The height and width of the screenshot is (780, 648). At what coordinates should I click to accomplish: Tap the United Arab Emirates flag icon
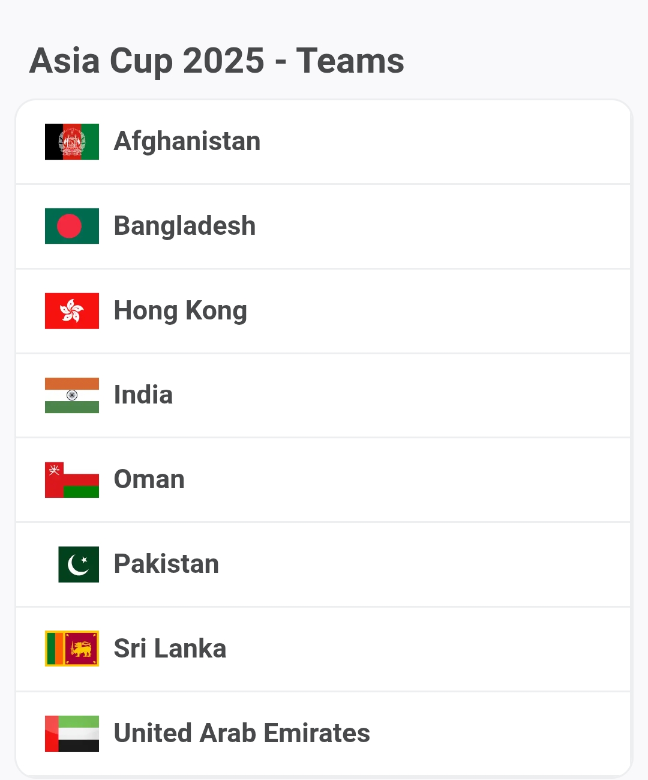tap(72, 733)
